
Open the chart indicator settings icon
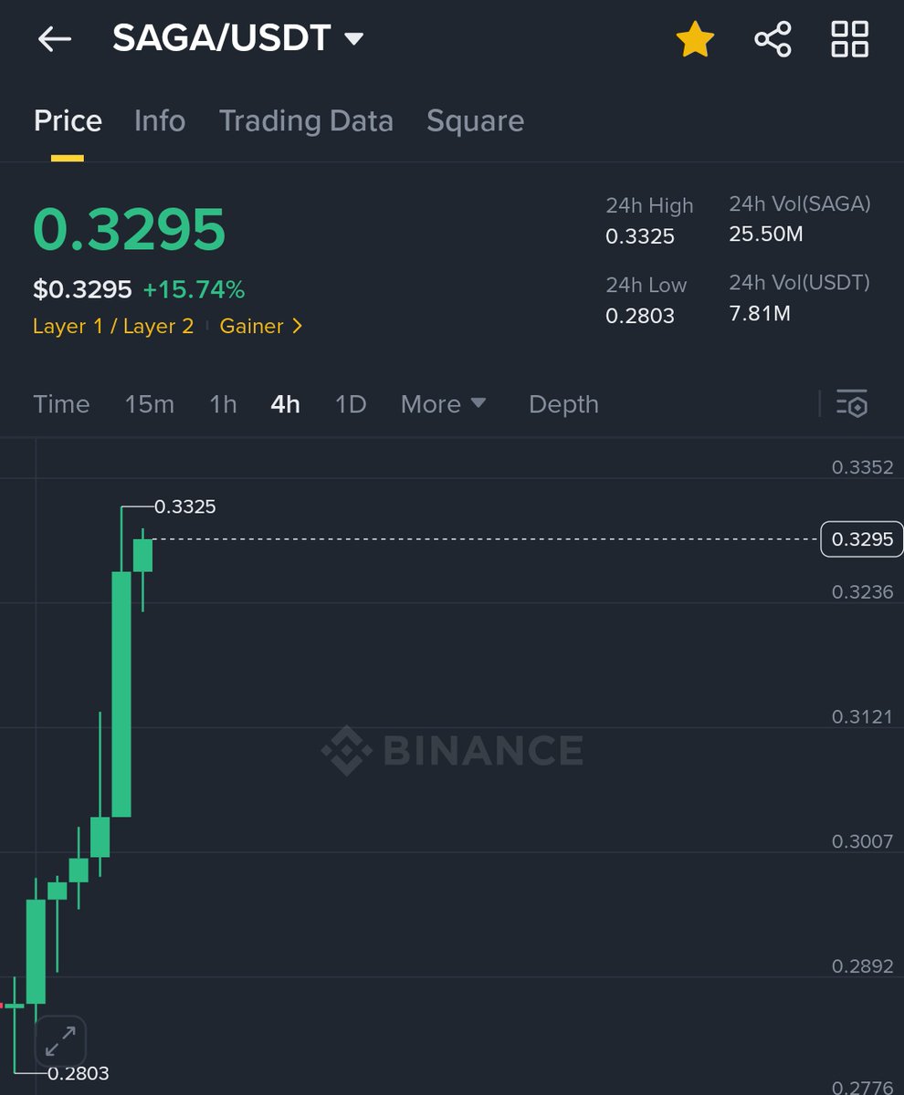pos(852,403)
